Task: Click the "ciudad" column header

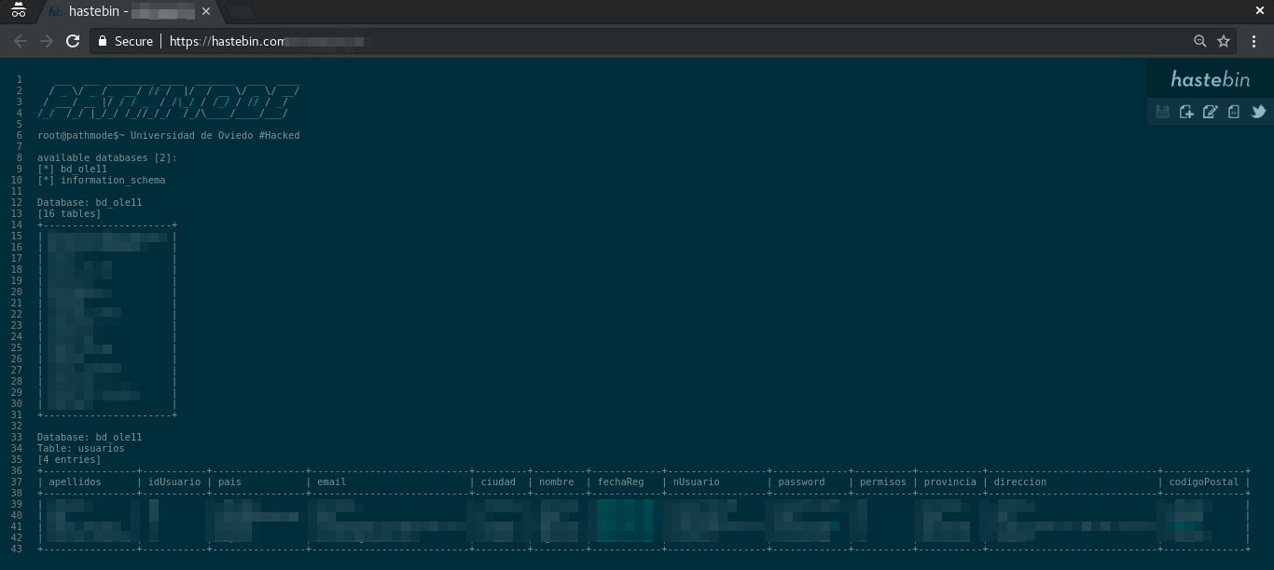Action: click(498, 482)
